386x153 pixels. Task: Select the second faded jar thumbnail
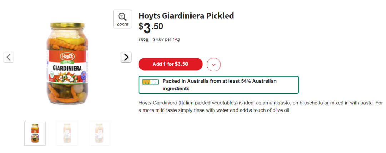click(67, 133)
